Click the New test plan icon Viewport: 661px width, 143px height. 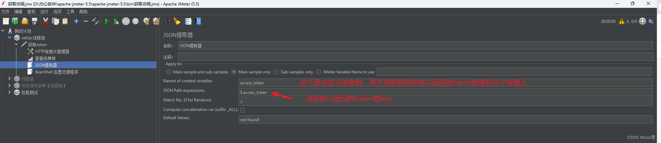click(x=6, y=21)
